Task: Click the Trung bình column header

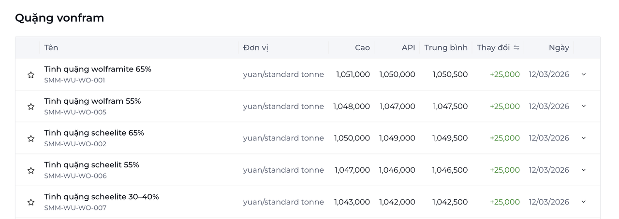Action: pyautogui.click(x=446, y=47)
